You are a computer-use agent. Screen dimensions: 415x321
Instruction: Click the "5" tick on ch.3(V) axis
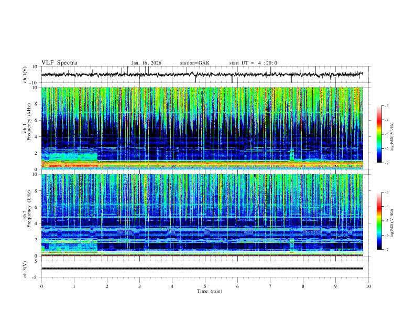[36, 261]
